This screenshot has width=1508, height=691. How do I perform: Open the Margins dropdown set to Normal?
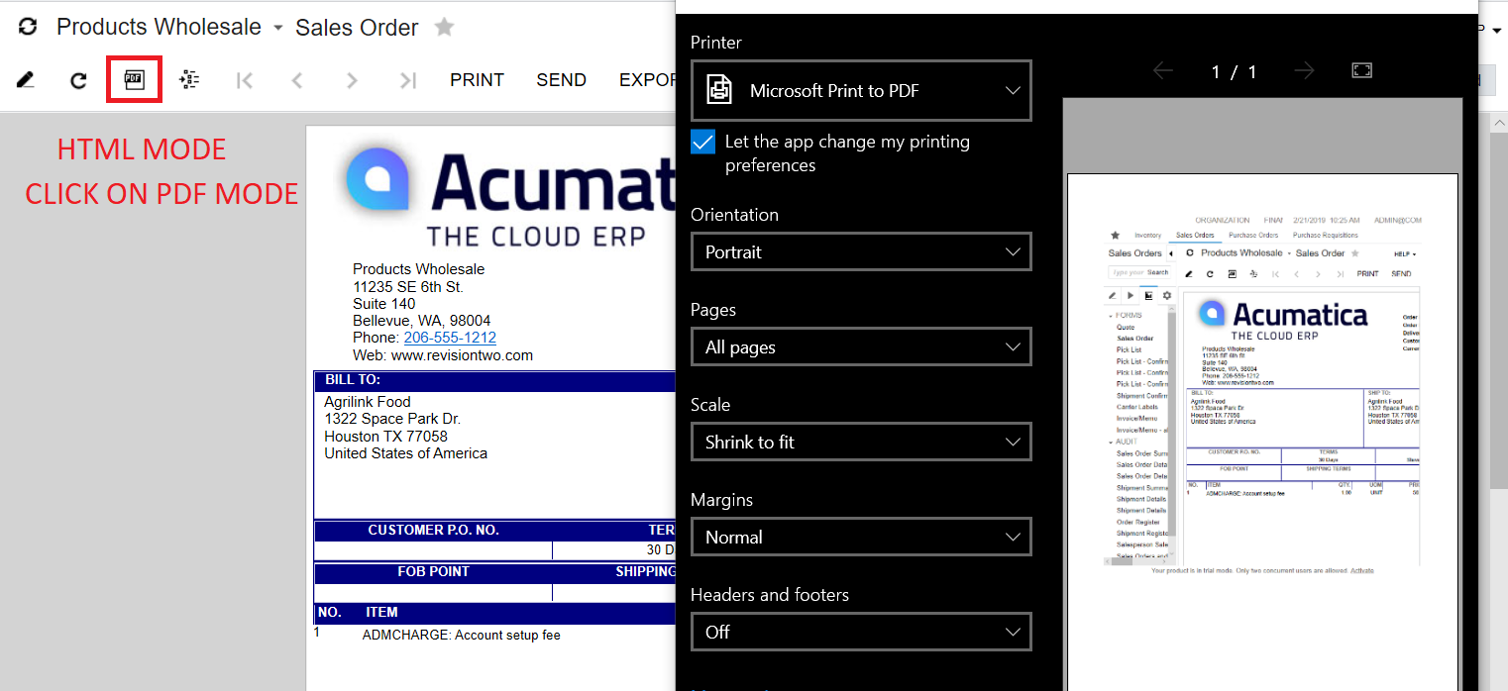[x=861, y=538]
